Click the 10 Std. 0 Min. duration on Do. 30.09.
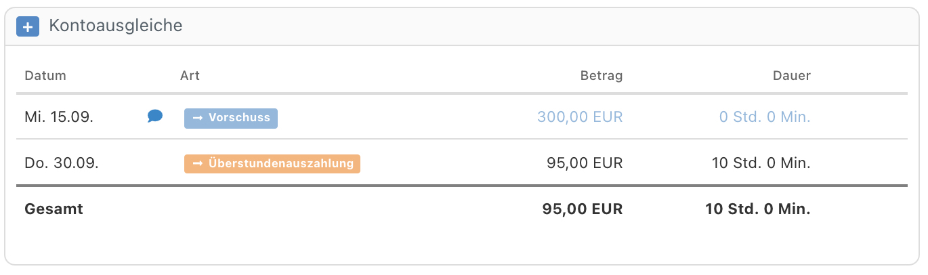 pos(761,163)
